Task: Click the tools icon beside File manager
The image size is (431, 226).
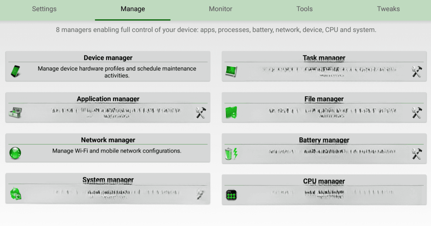Action: tap(416, 112)
